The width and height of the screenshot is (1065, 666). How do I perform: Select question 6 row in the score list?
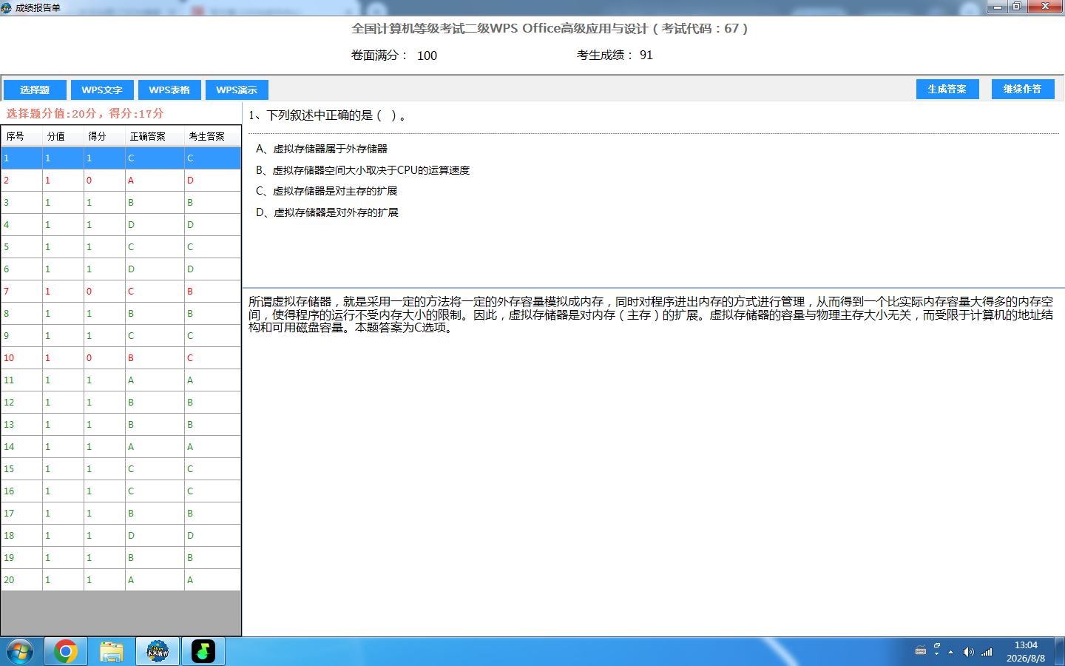tap(121, 269)
